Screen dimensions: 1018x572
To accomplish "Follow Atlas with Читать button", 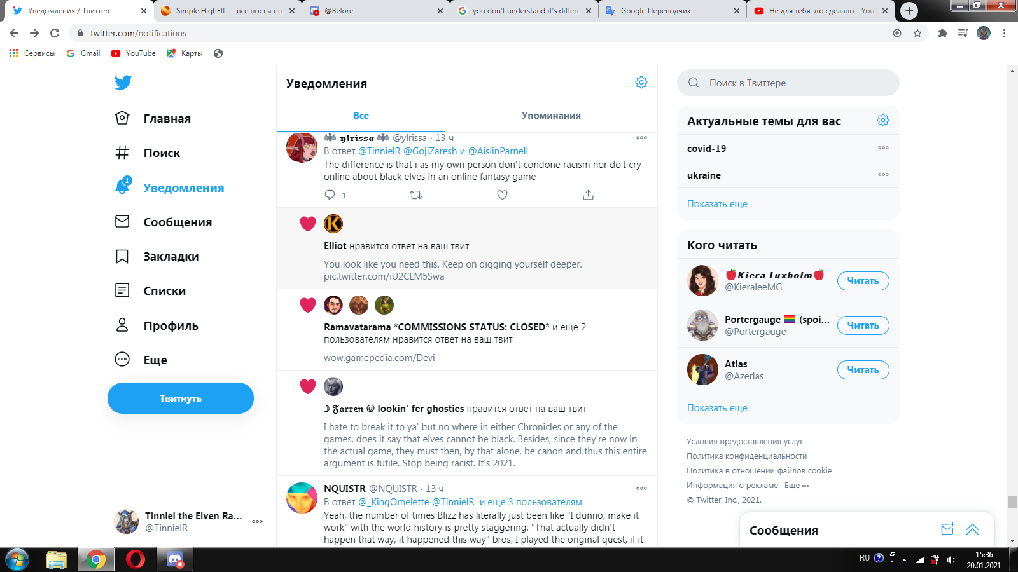I will 863,370.
